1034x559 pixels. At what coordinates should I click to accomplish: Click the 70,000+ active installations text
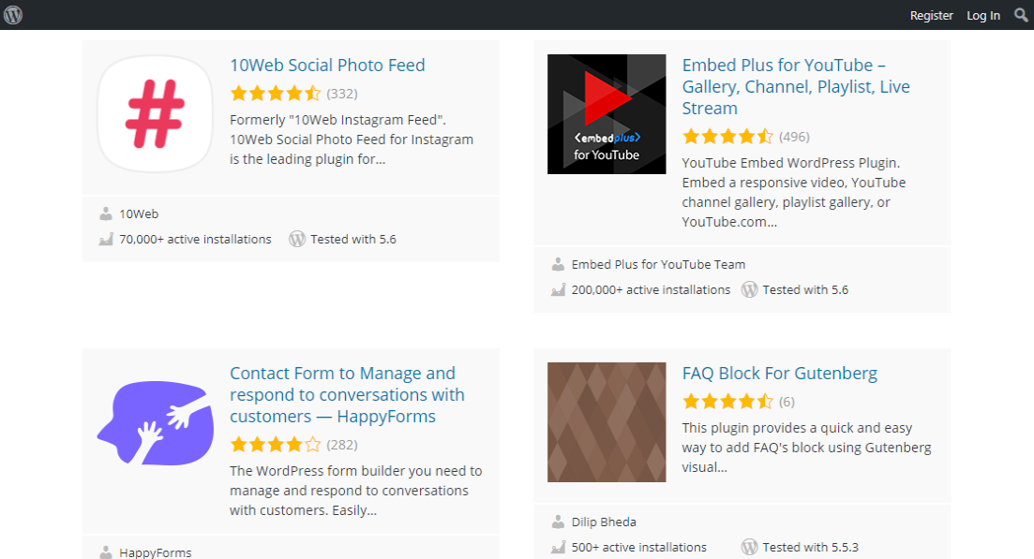tap(195, 239)
